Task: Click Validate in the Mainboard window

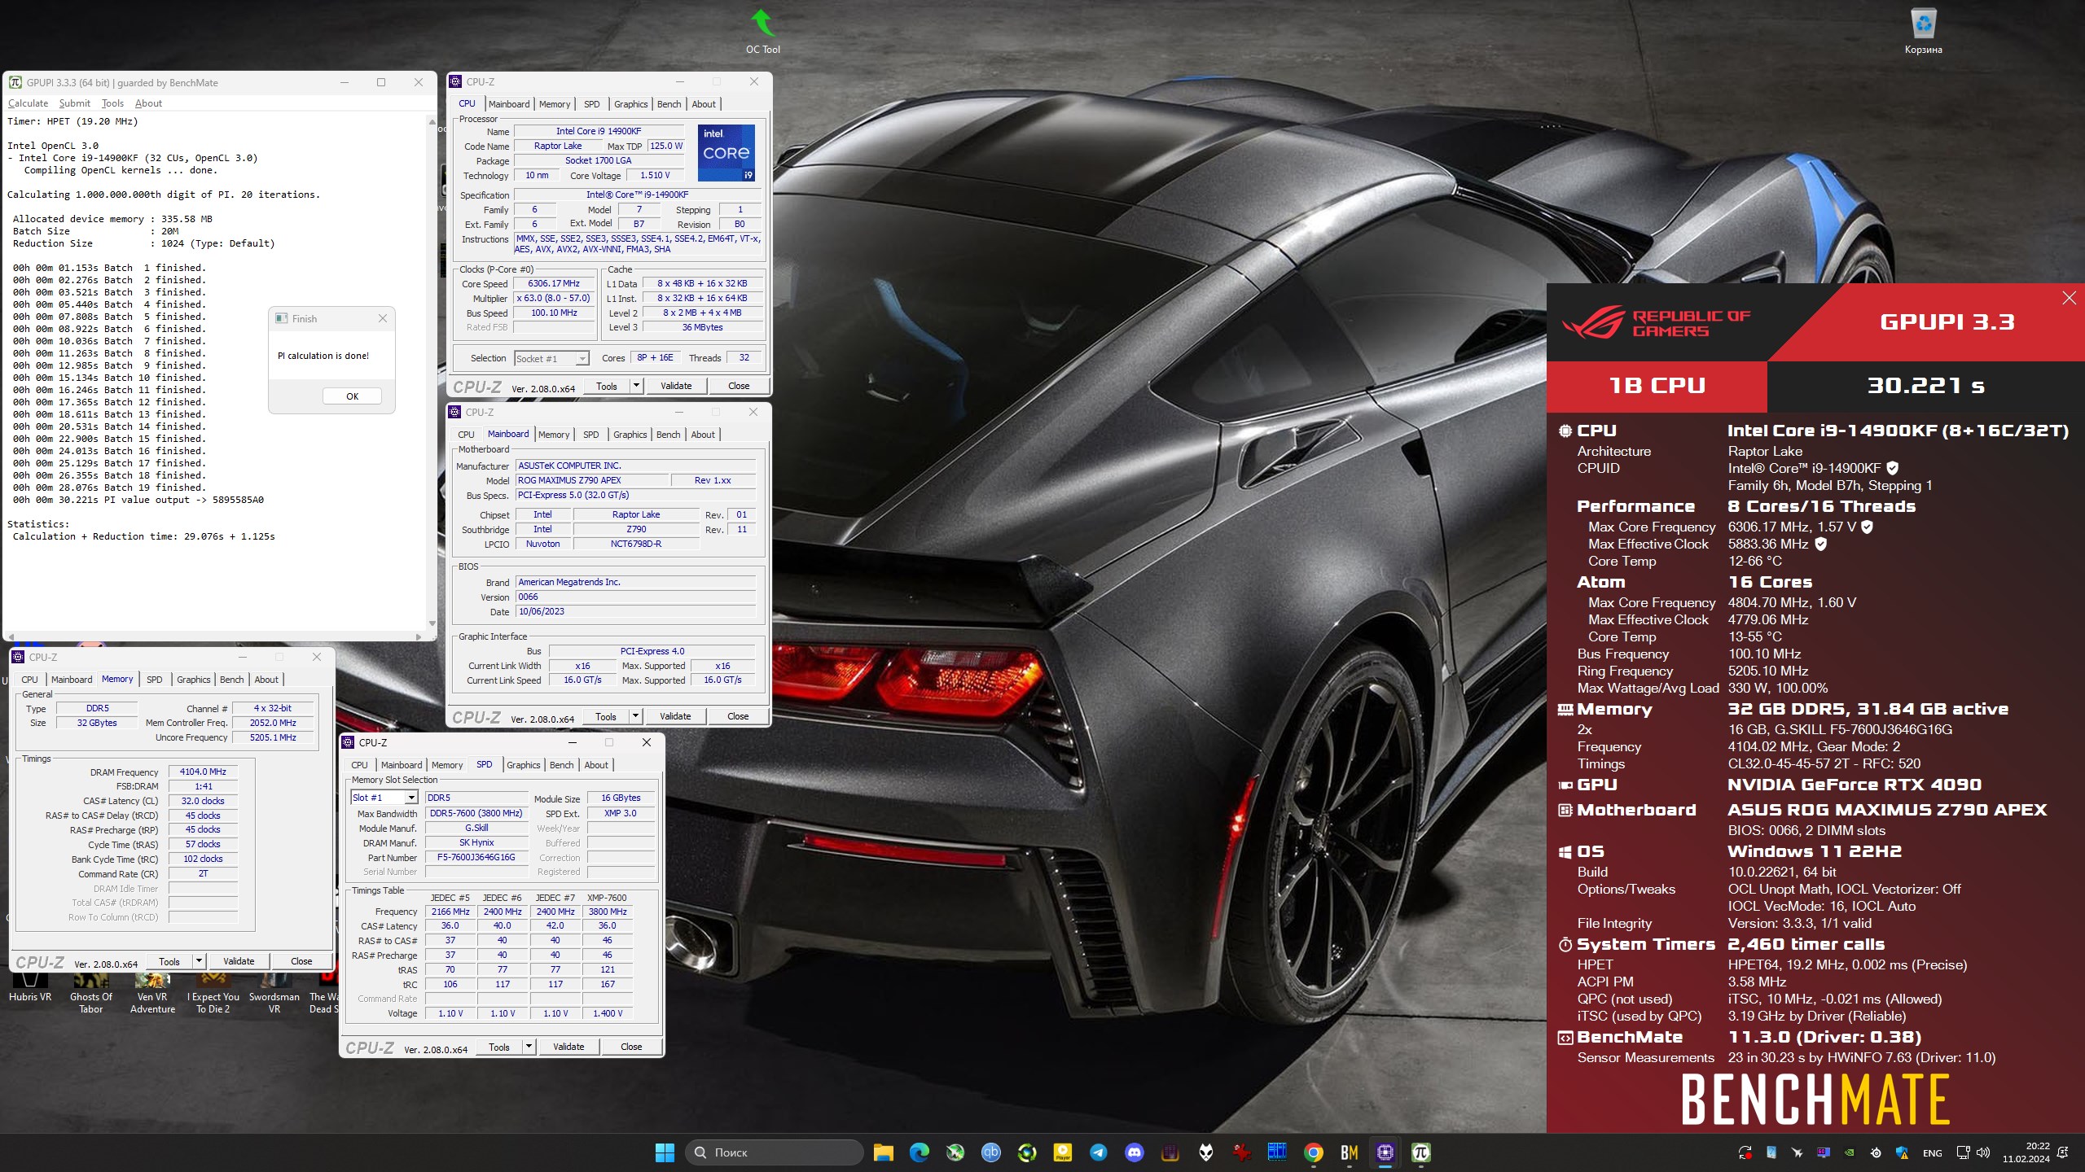Action: pyautogui.click(x=675, y=716)
